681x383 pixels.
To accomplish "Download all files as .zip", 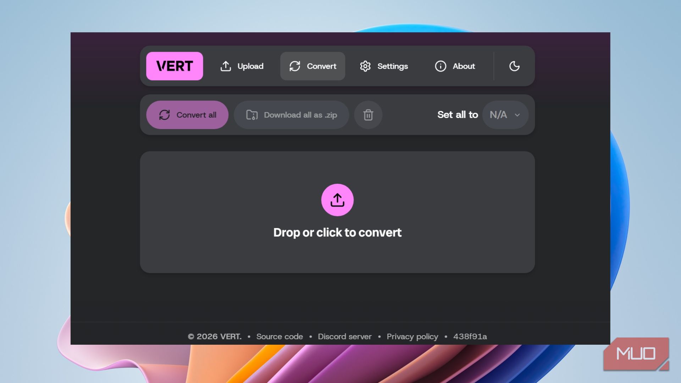I will pyautogui.click(x=291, y=115).
